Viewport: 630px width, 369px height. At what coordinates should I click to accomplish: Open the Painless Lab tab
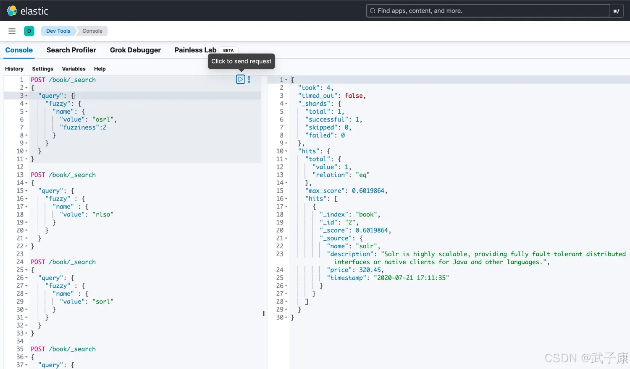coord(195,50)
